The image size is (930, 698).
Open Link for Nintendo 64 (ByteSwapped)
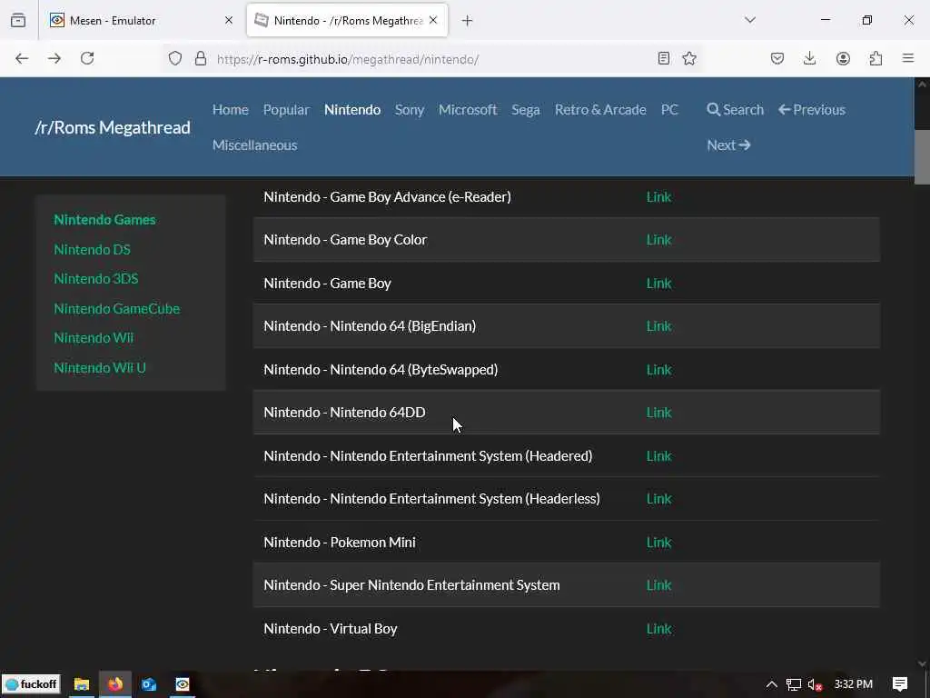(658, 369)
